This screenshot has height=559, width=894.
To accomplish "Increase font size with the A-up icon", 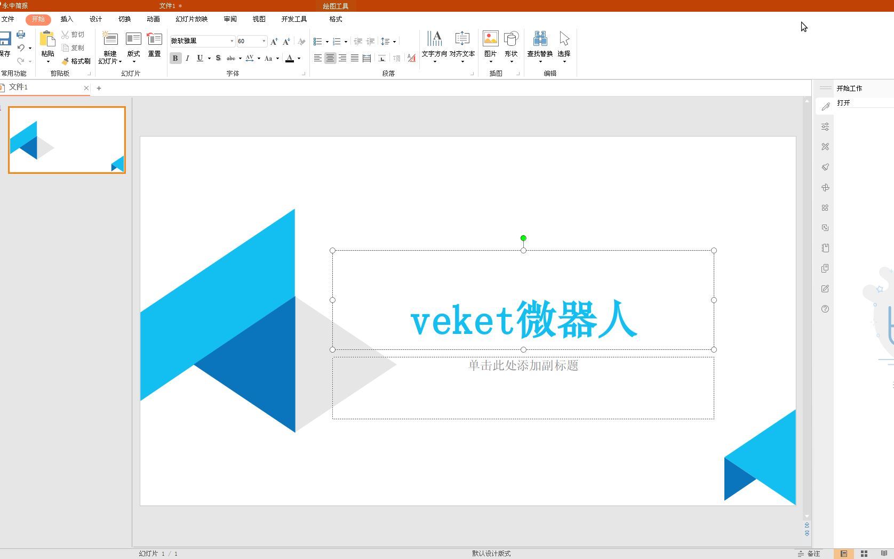I will click(x=274, y=41).
